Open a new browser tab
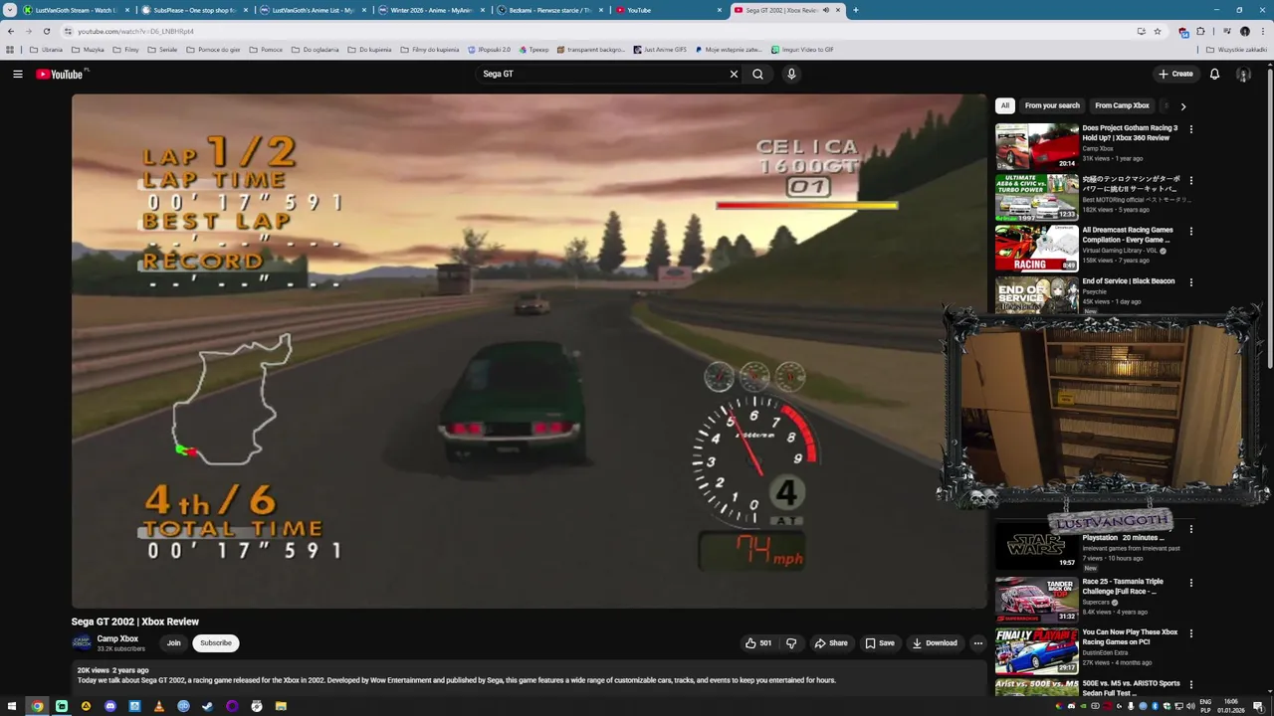The height and width of the screenshot is (716, 1274). pyautogui.click(x=855, y=10)
